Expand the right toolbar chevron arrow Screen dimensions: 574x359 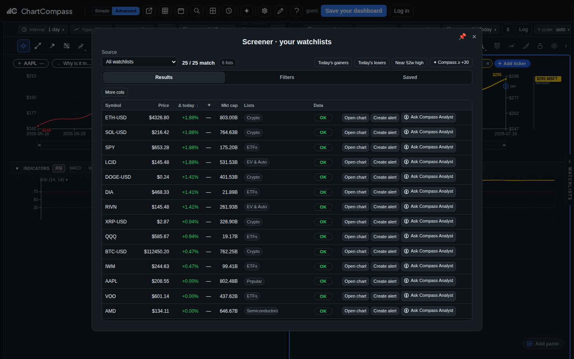pos(566,46)
